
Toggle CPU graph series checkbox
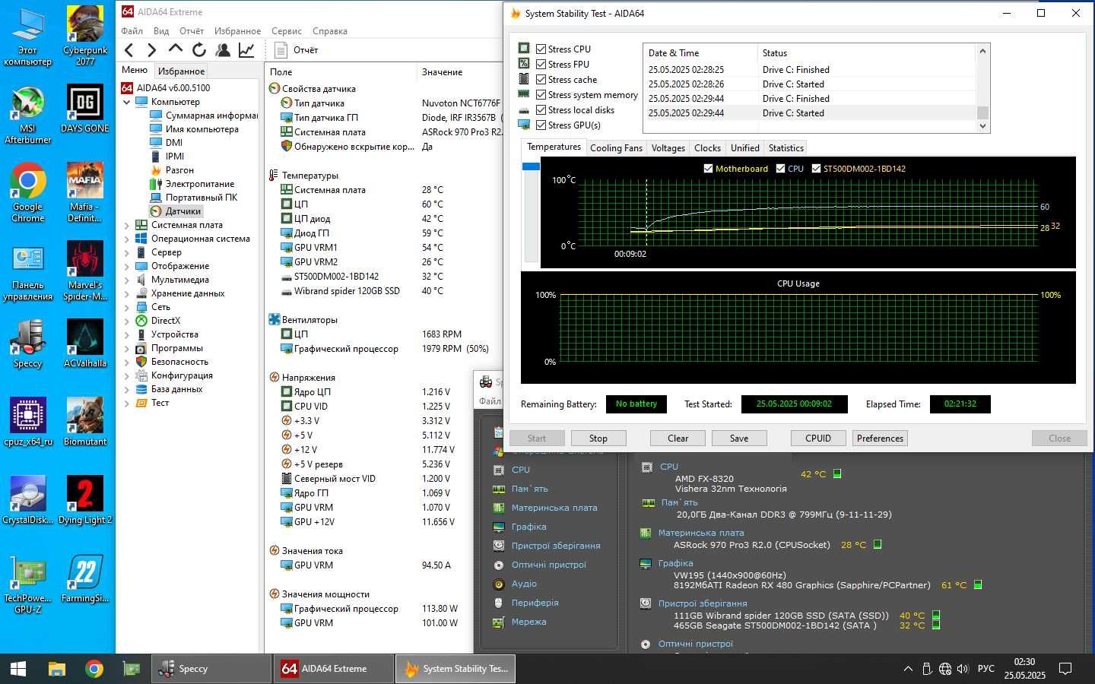click(x=780, y=169)
